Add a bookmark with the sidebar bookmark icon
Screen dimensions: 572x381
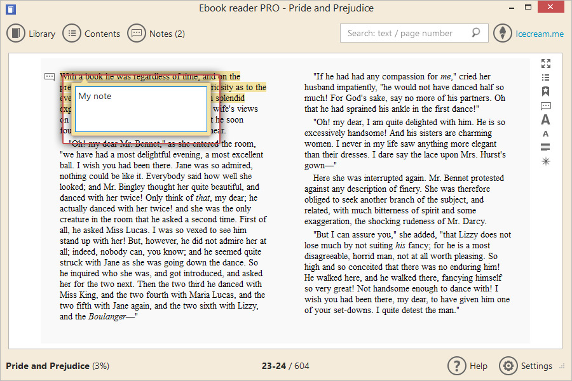pyautogui.click(x=546, y=91)
